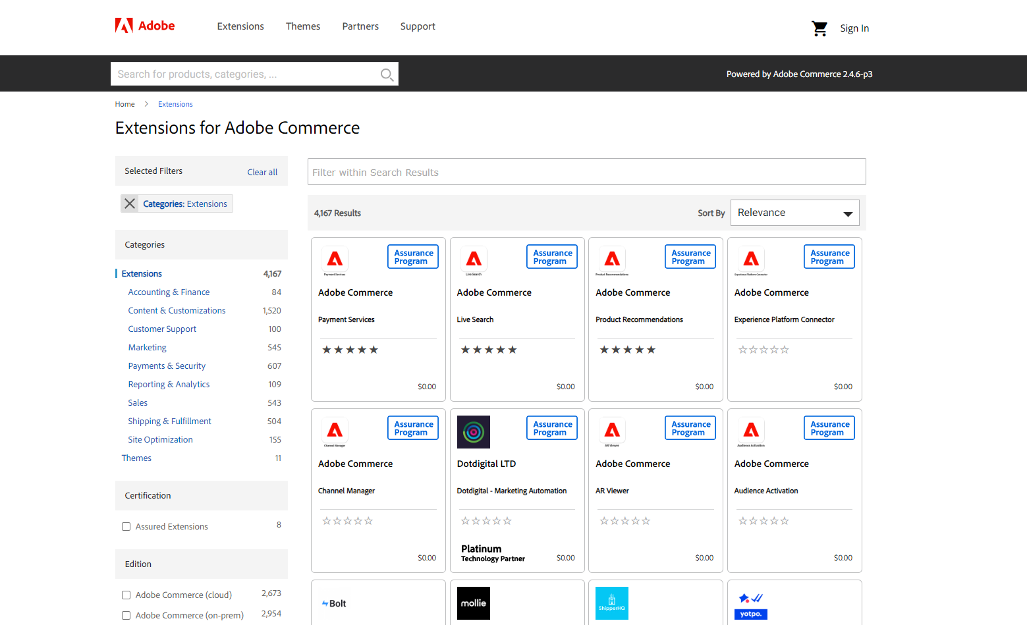Select the Reporting & Analytics category
The width and height of the screenshot is (1027, 625).
pyautogui.click(x=169, y=384)
